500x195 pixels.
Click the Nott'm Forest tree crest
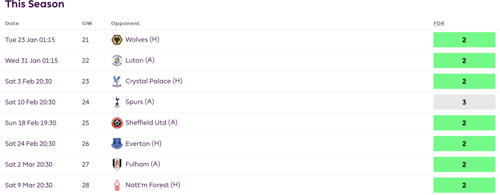[x=117, y=185]
